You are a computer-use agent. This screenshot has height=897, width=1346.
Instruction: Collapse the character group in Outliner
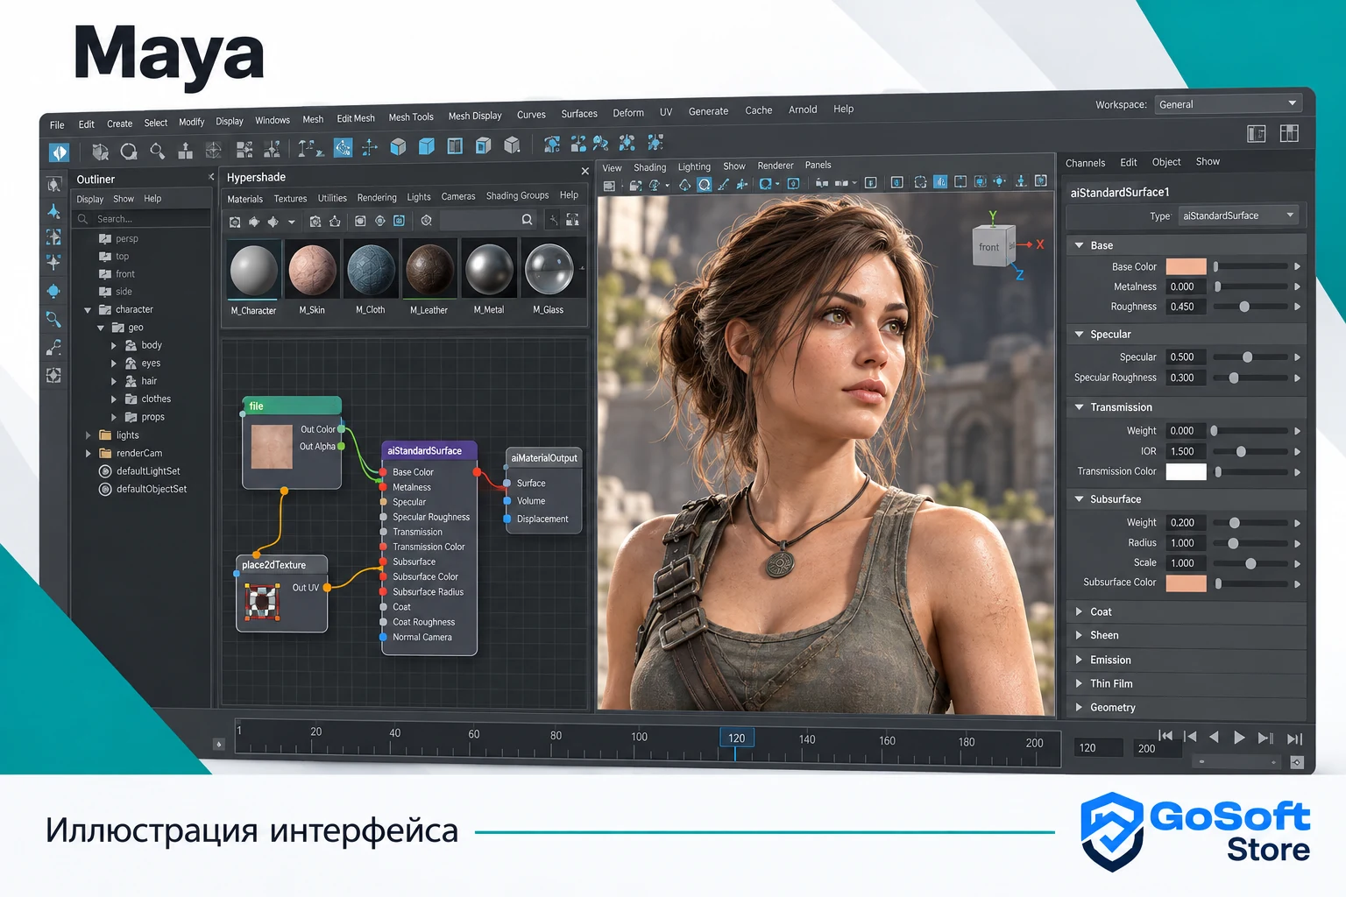pyautogui.click(x=88, y=310)
